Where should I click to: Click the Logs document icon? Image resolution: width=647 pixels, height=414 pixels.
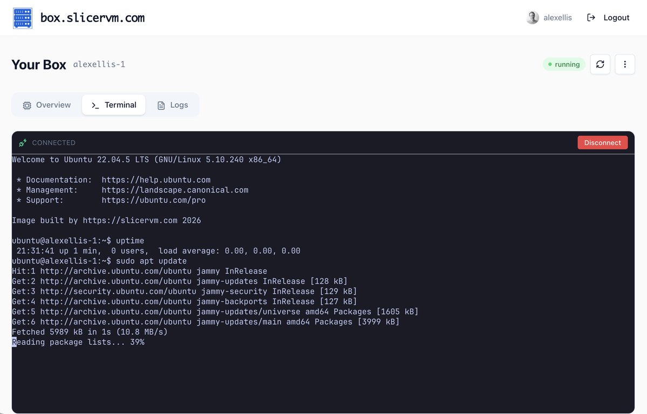(161, 106)
